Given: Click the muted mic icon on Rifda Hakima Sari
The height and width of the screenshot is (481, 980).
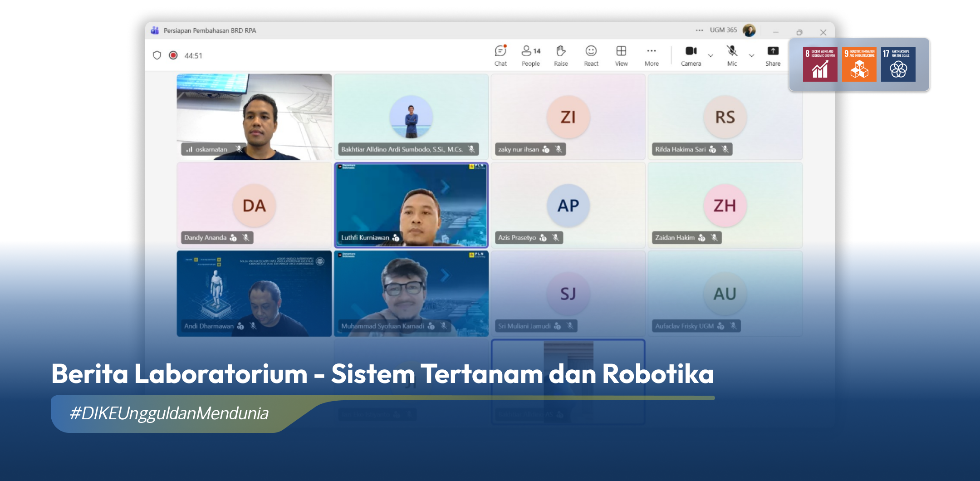Looking at the screenshot, I should click(x=725, y=149).
